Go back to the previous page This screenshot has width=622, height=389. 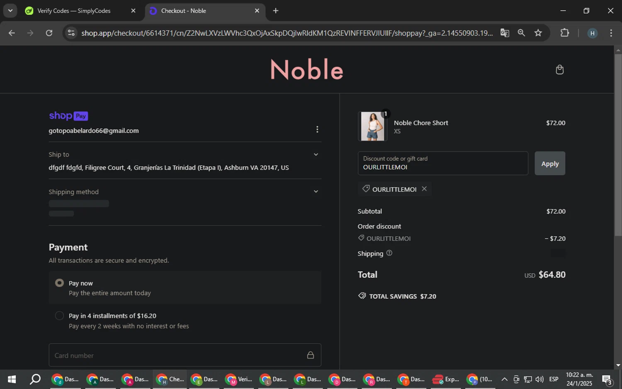[x=12, y=33]
